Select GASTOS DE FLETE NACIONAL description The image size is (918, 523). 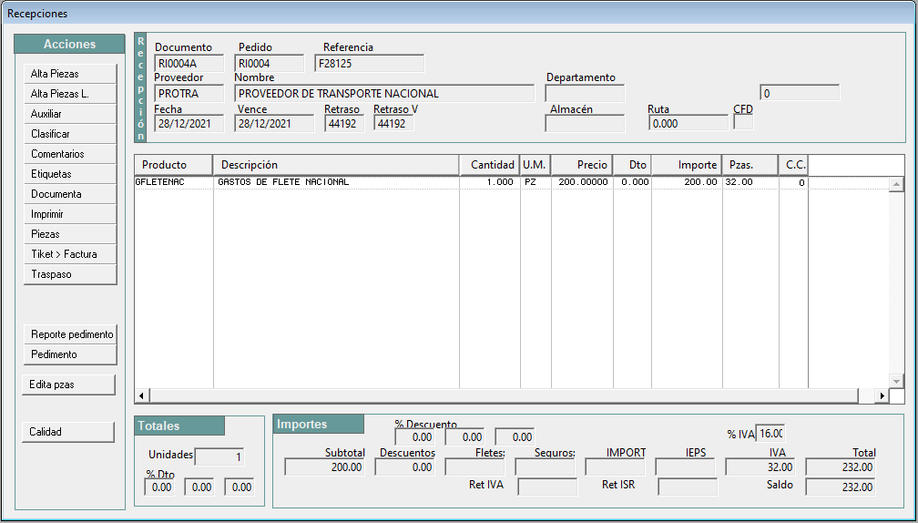tap(336, 182)
